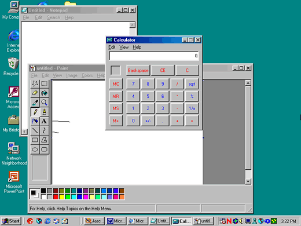This screenshot has height=226, width=301.
Task: Click the Paint vertical scrollbar up arrow
Action: point(248,83)
